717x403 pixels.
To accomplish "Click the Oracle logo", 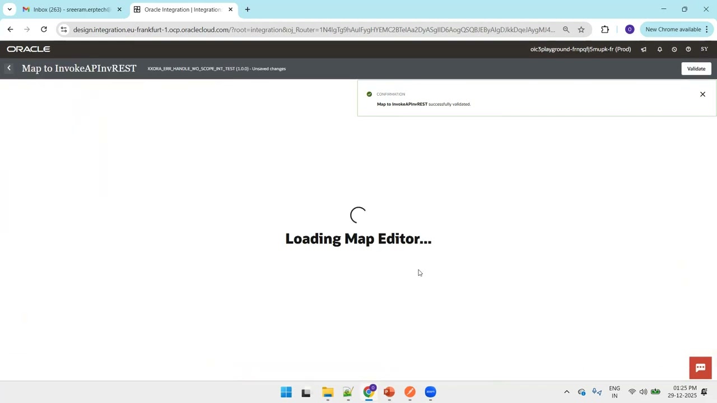I will (x=29, y=49).
